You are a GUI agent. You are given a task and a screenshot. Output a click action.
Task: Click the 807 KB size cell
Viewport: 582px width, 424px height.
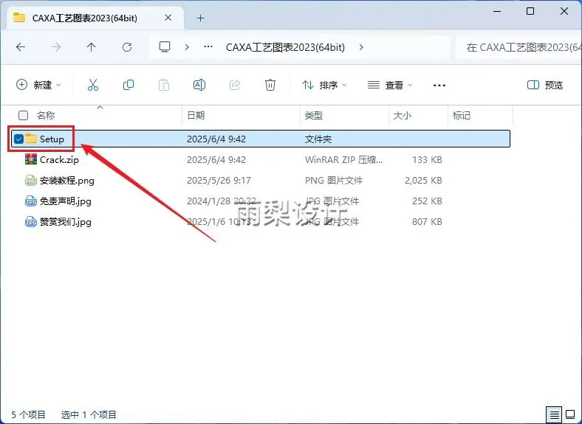(x=427, y=222)
